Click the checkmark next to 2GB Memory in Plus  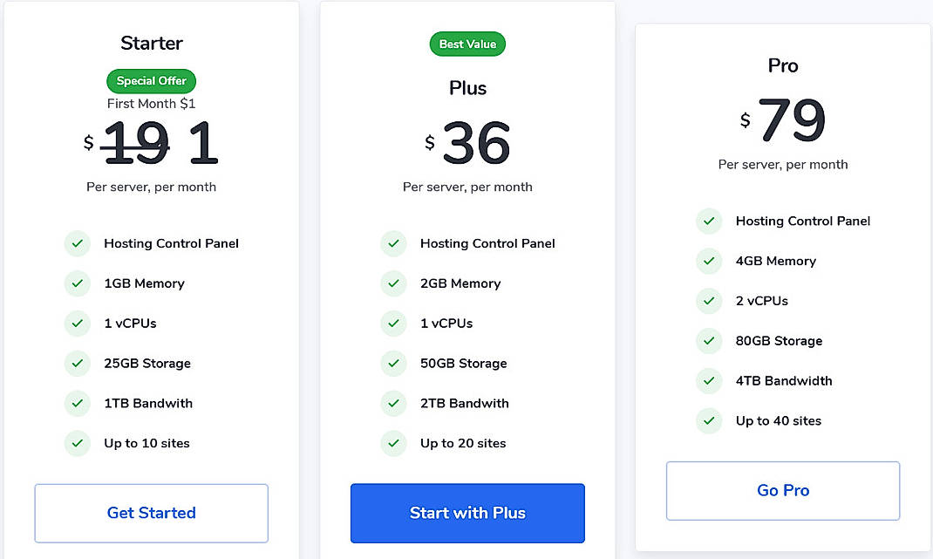click(x=393, y=283)
